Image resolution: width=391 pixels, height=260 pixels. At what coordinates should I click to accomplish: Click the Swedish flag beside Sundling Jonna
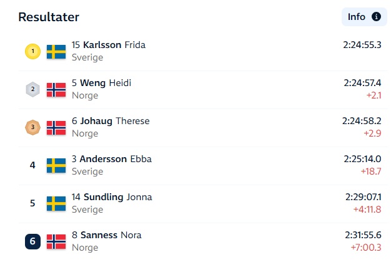click(x=56, y=204)
